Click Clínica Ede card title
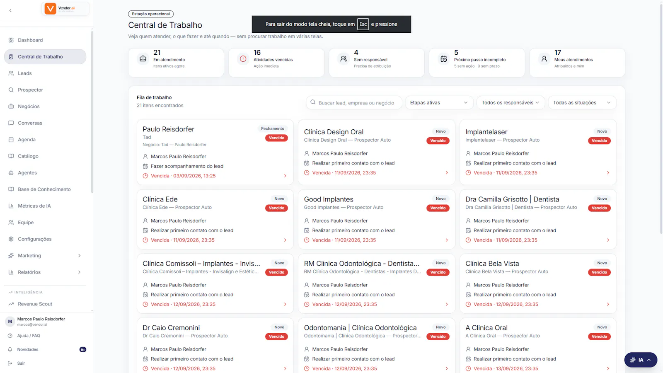 tap(160, 199)
